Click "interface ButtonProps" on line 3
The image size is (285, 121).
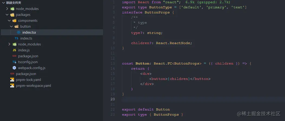[146, 12]
